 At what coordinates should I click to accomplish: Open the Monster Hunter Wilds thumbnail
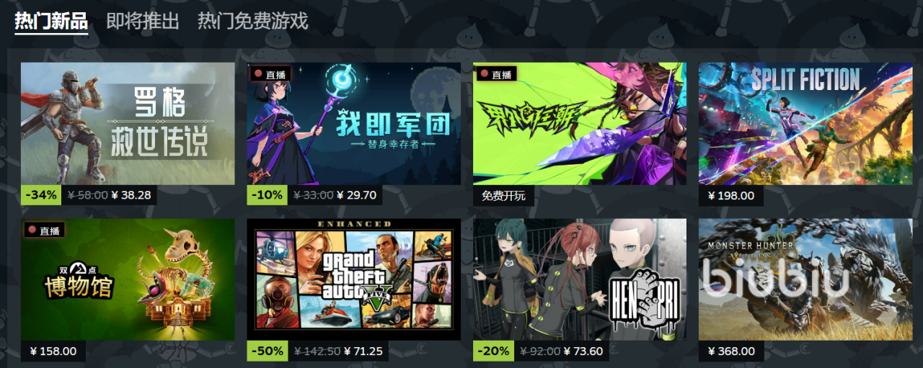coord(805,279)
